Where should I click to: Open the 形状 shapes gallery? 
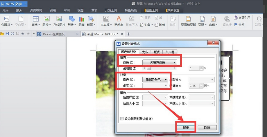[x=72, y=21]
